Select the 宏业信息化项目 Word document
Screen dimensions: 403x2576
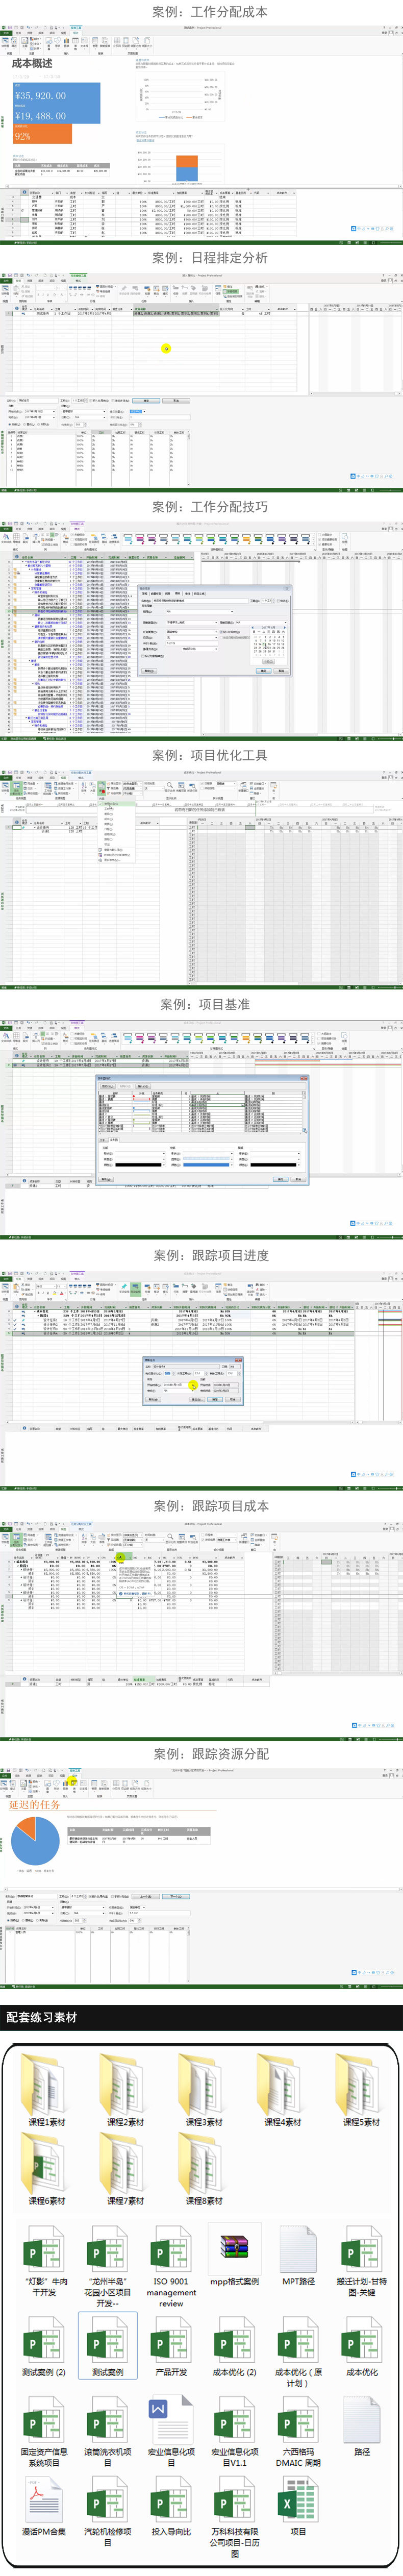pos(171,2431)
